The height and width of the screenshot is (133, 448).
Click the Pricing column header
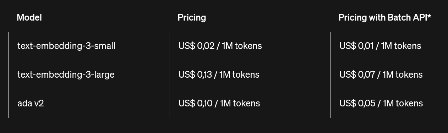(x=192, y=17)
